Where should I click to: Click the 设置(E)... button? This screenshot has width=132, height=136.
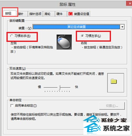pos(112,106)
